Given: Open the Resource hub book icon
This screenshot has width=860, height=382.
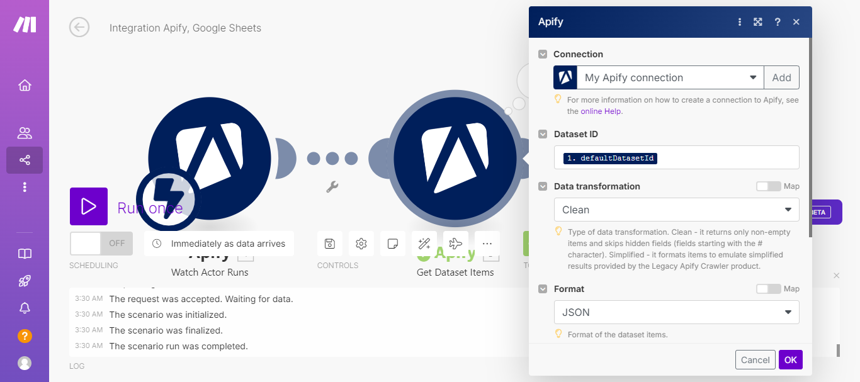Looking at the screenshot, I should point(25,254).
